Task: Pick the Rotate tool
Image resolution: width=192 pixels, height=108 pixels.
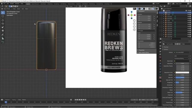Action: pyautogui.click(x=3, y=24)
